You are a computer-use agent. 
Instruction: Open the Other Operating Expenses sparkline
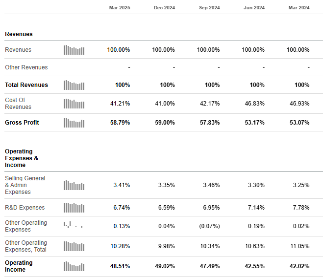73,225
